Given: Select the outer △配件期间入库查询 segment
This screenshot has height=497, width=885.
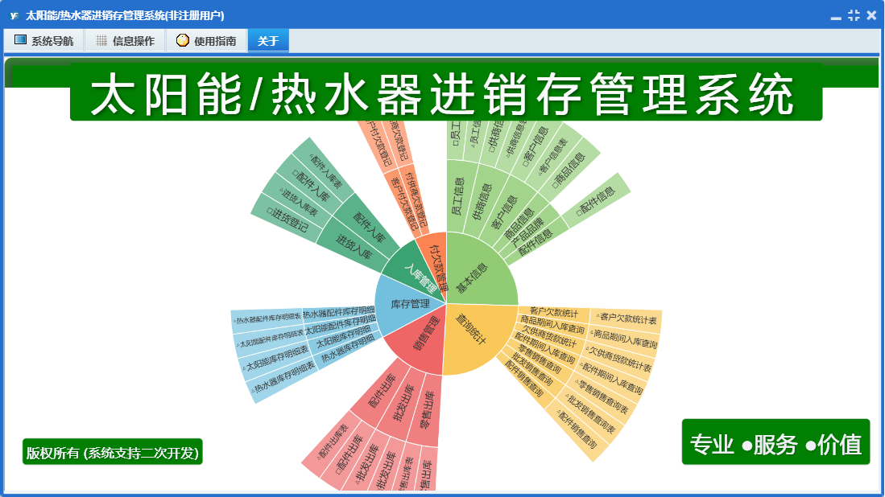Looking at the screenshot, I should point(610,377).
